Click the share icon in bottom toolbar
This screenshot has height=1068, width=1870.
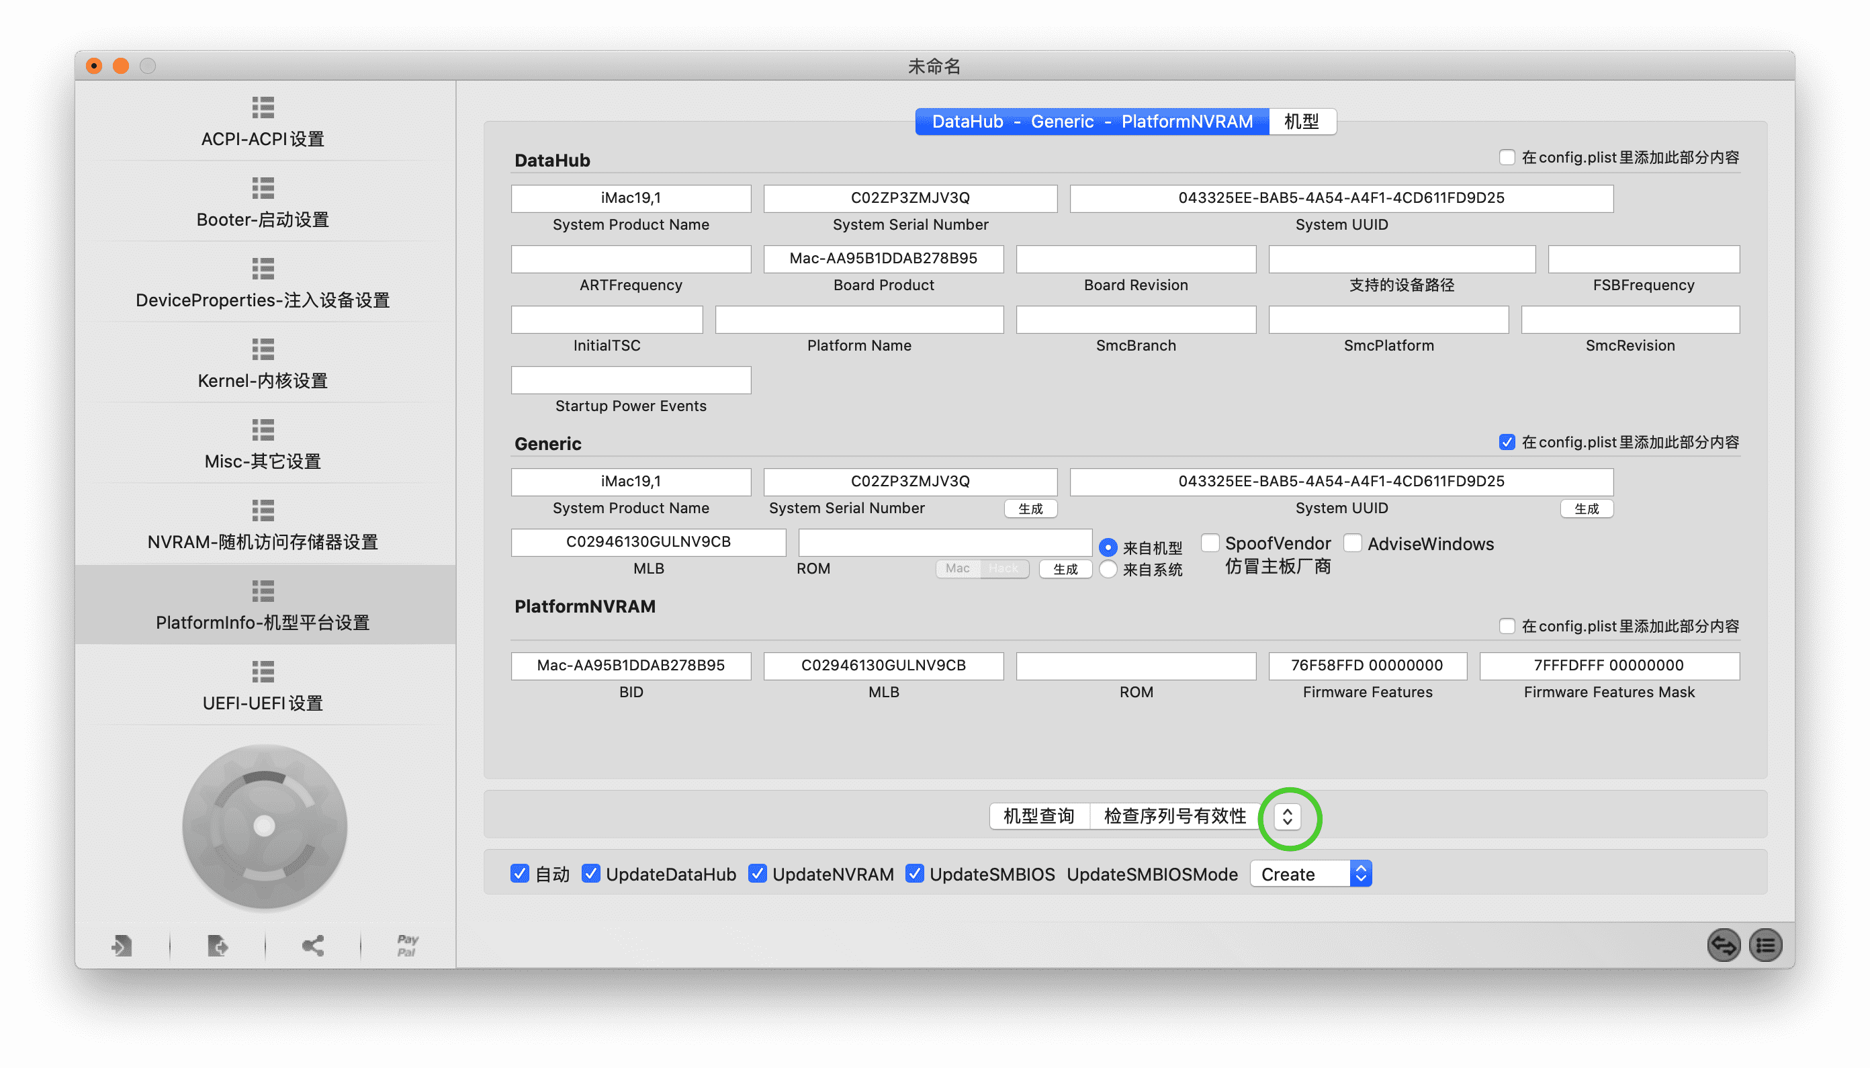pyautogui.click(x=313, y=946)
